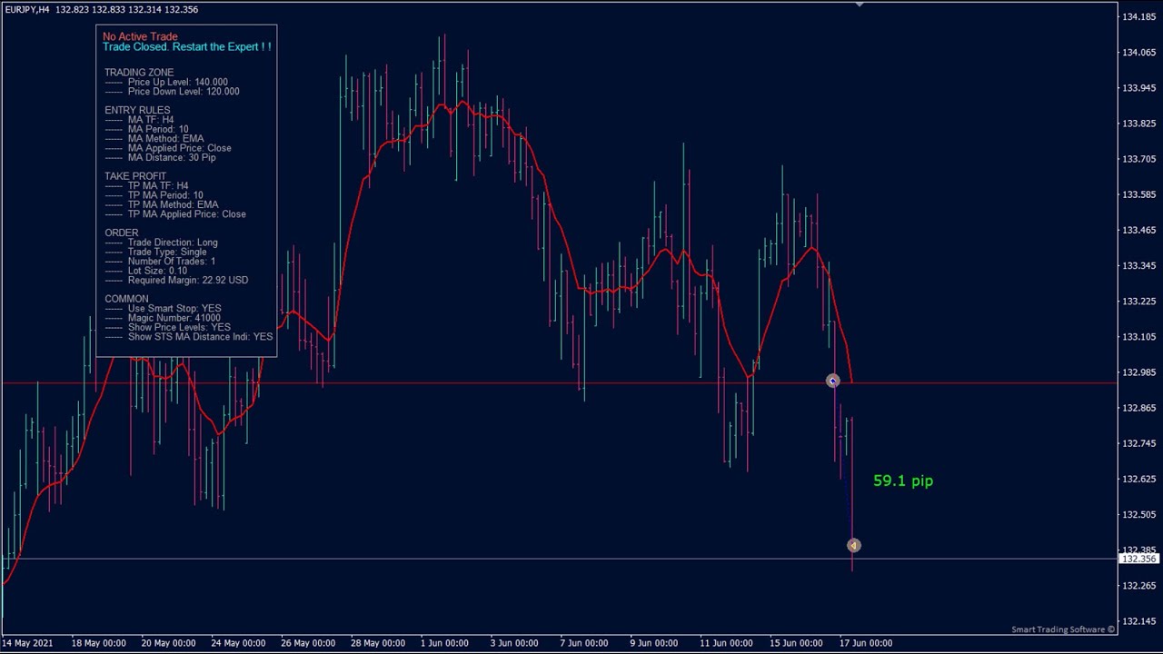Select the green "59.1 pip" label
This screenshot has height=654, width=1163.
(x=903, y=481)
